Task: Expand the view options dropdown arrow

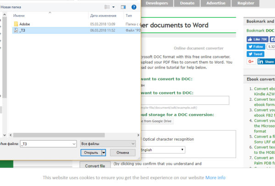Action: [x=114, y=7]
